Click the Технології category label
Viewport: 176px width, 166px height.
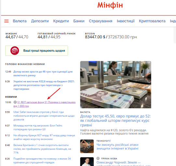point(103,141)
